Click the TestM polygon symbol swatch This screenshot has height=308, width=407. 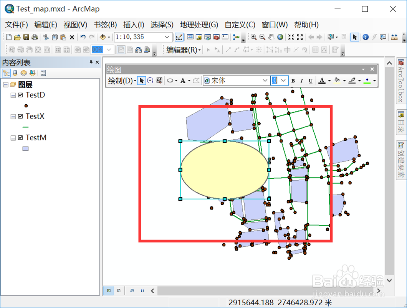tap(25, 148)
